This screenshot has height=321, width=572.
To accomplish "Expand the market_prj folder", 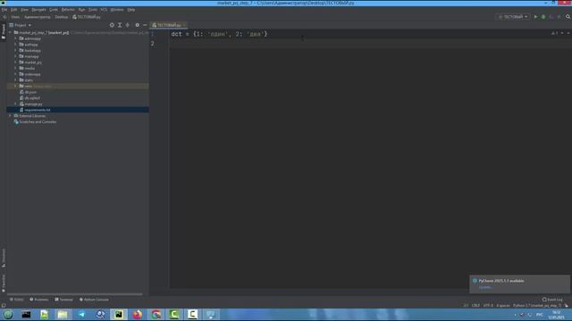I will point(15,62).
